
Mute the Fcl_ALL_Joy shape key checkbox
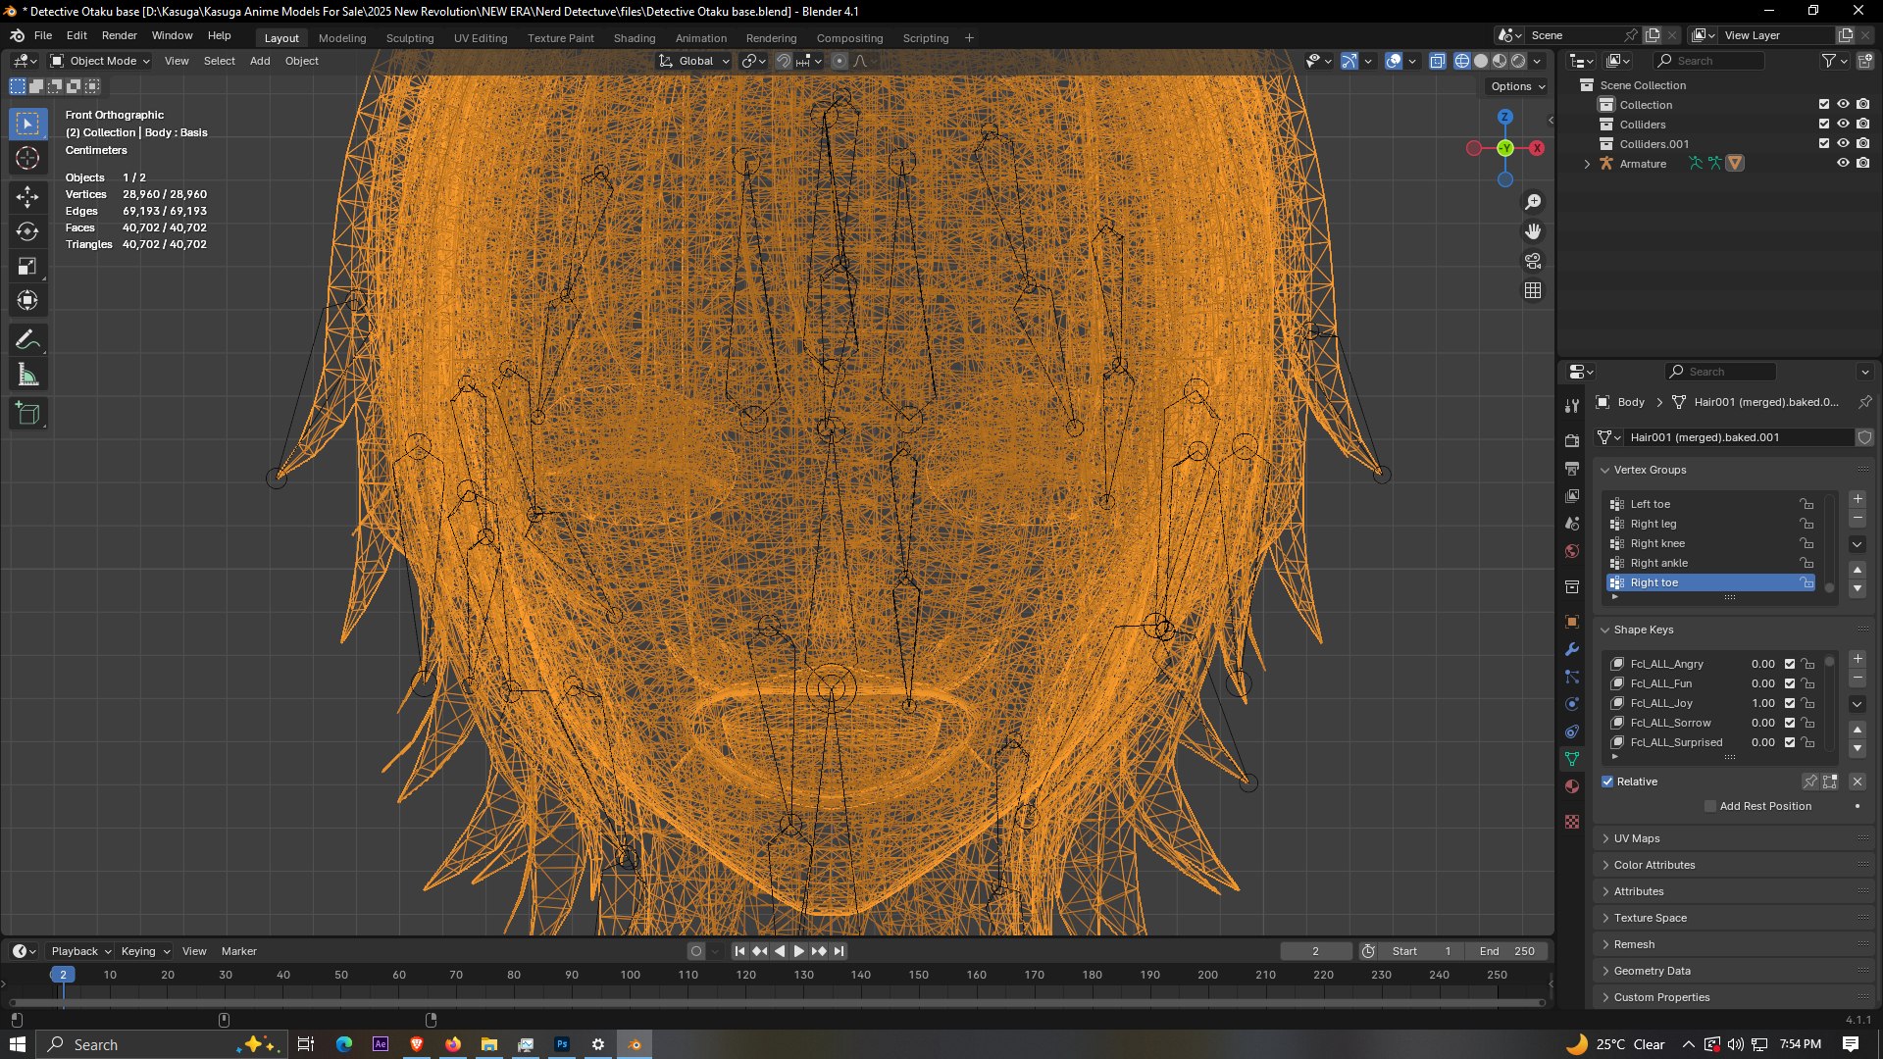click(1790, 703)
